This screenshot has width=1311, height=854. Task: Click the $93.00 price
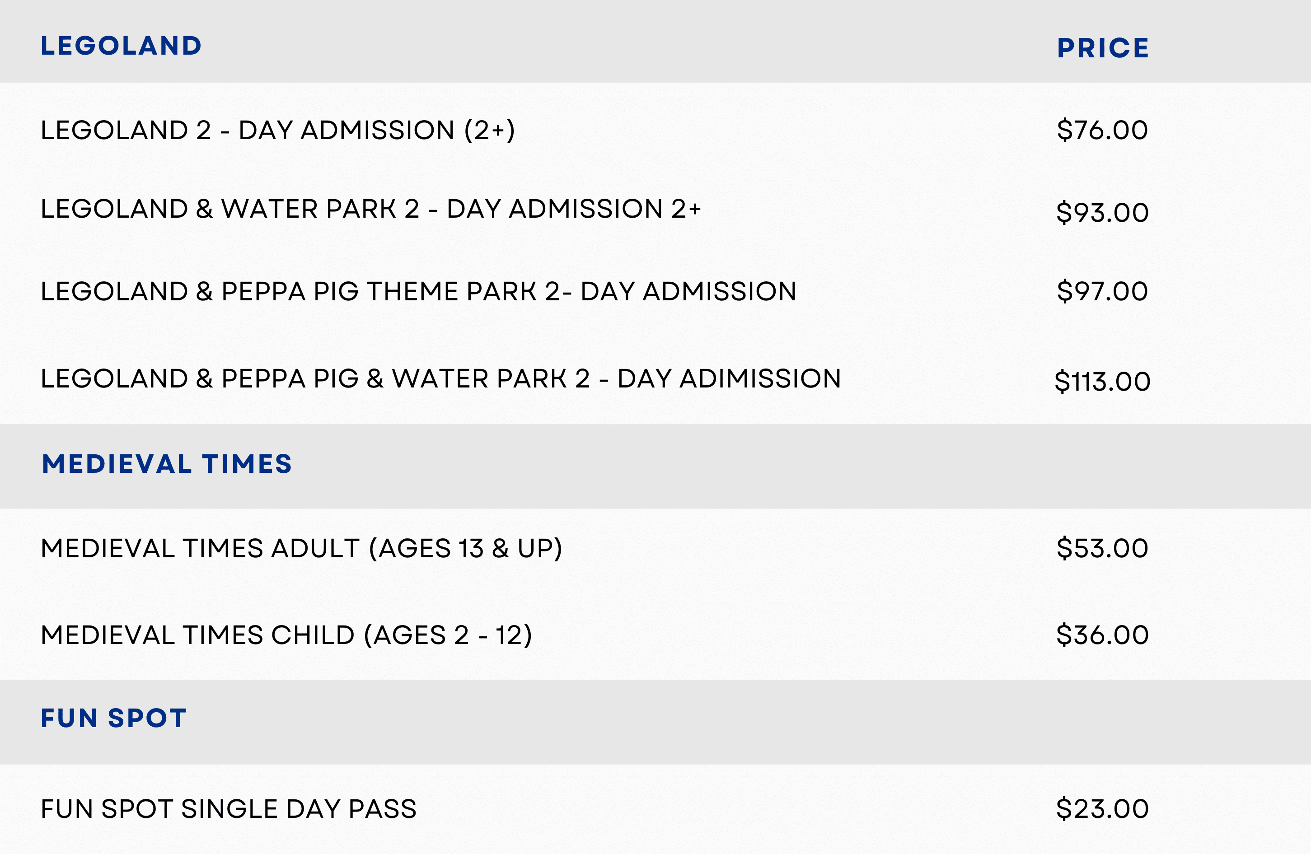1102,213
